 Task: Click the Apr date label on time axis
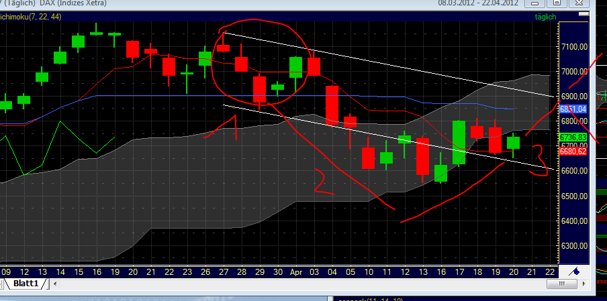(x=295, y=272)
